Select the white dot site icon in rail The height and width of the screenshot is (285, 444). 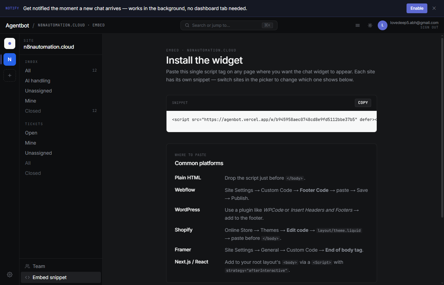pyautogui.click(x=10, y=43)
